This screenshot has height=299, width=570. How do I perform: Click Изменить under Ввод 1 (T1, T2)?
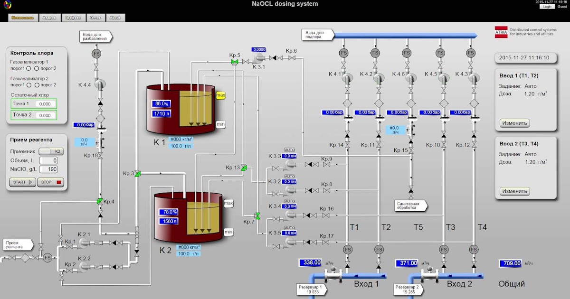(514, 123)
